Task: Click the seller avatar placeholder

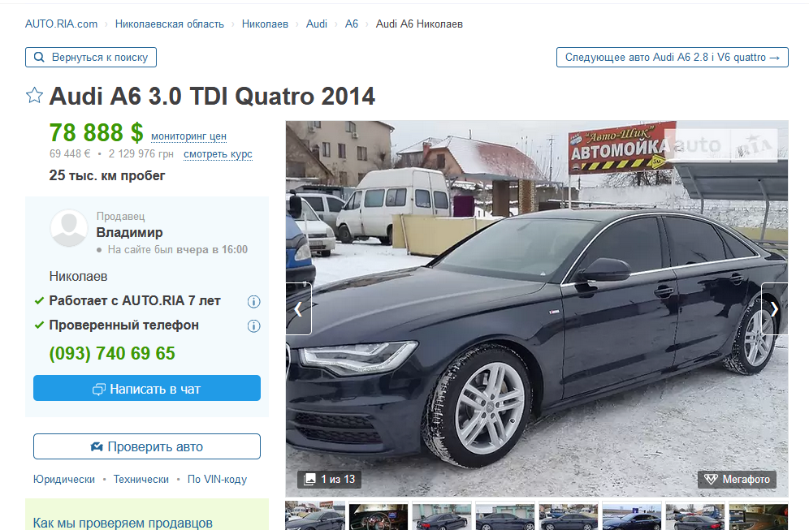Action: (x=68, y=227)
